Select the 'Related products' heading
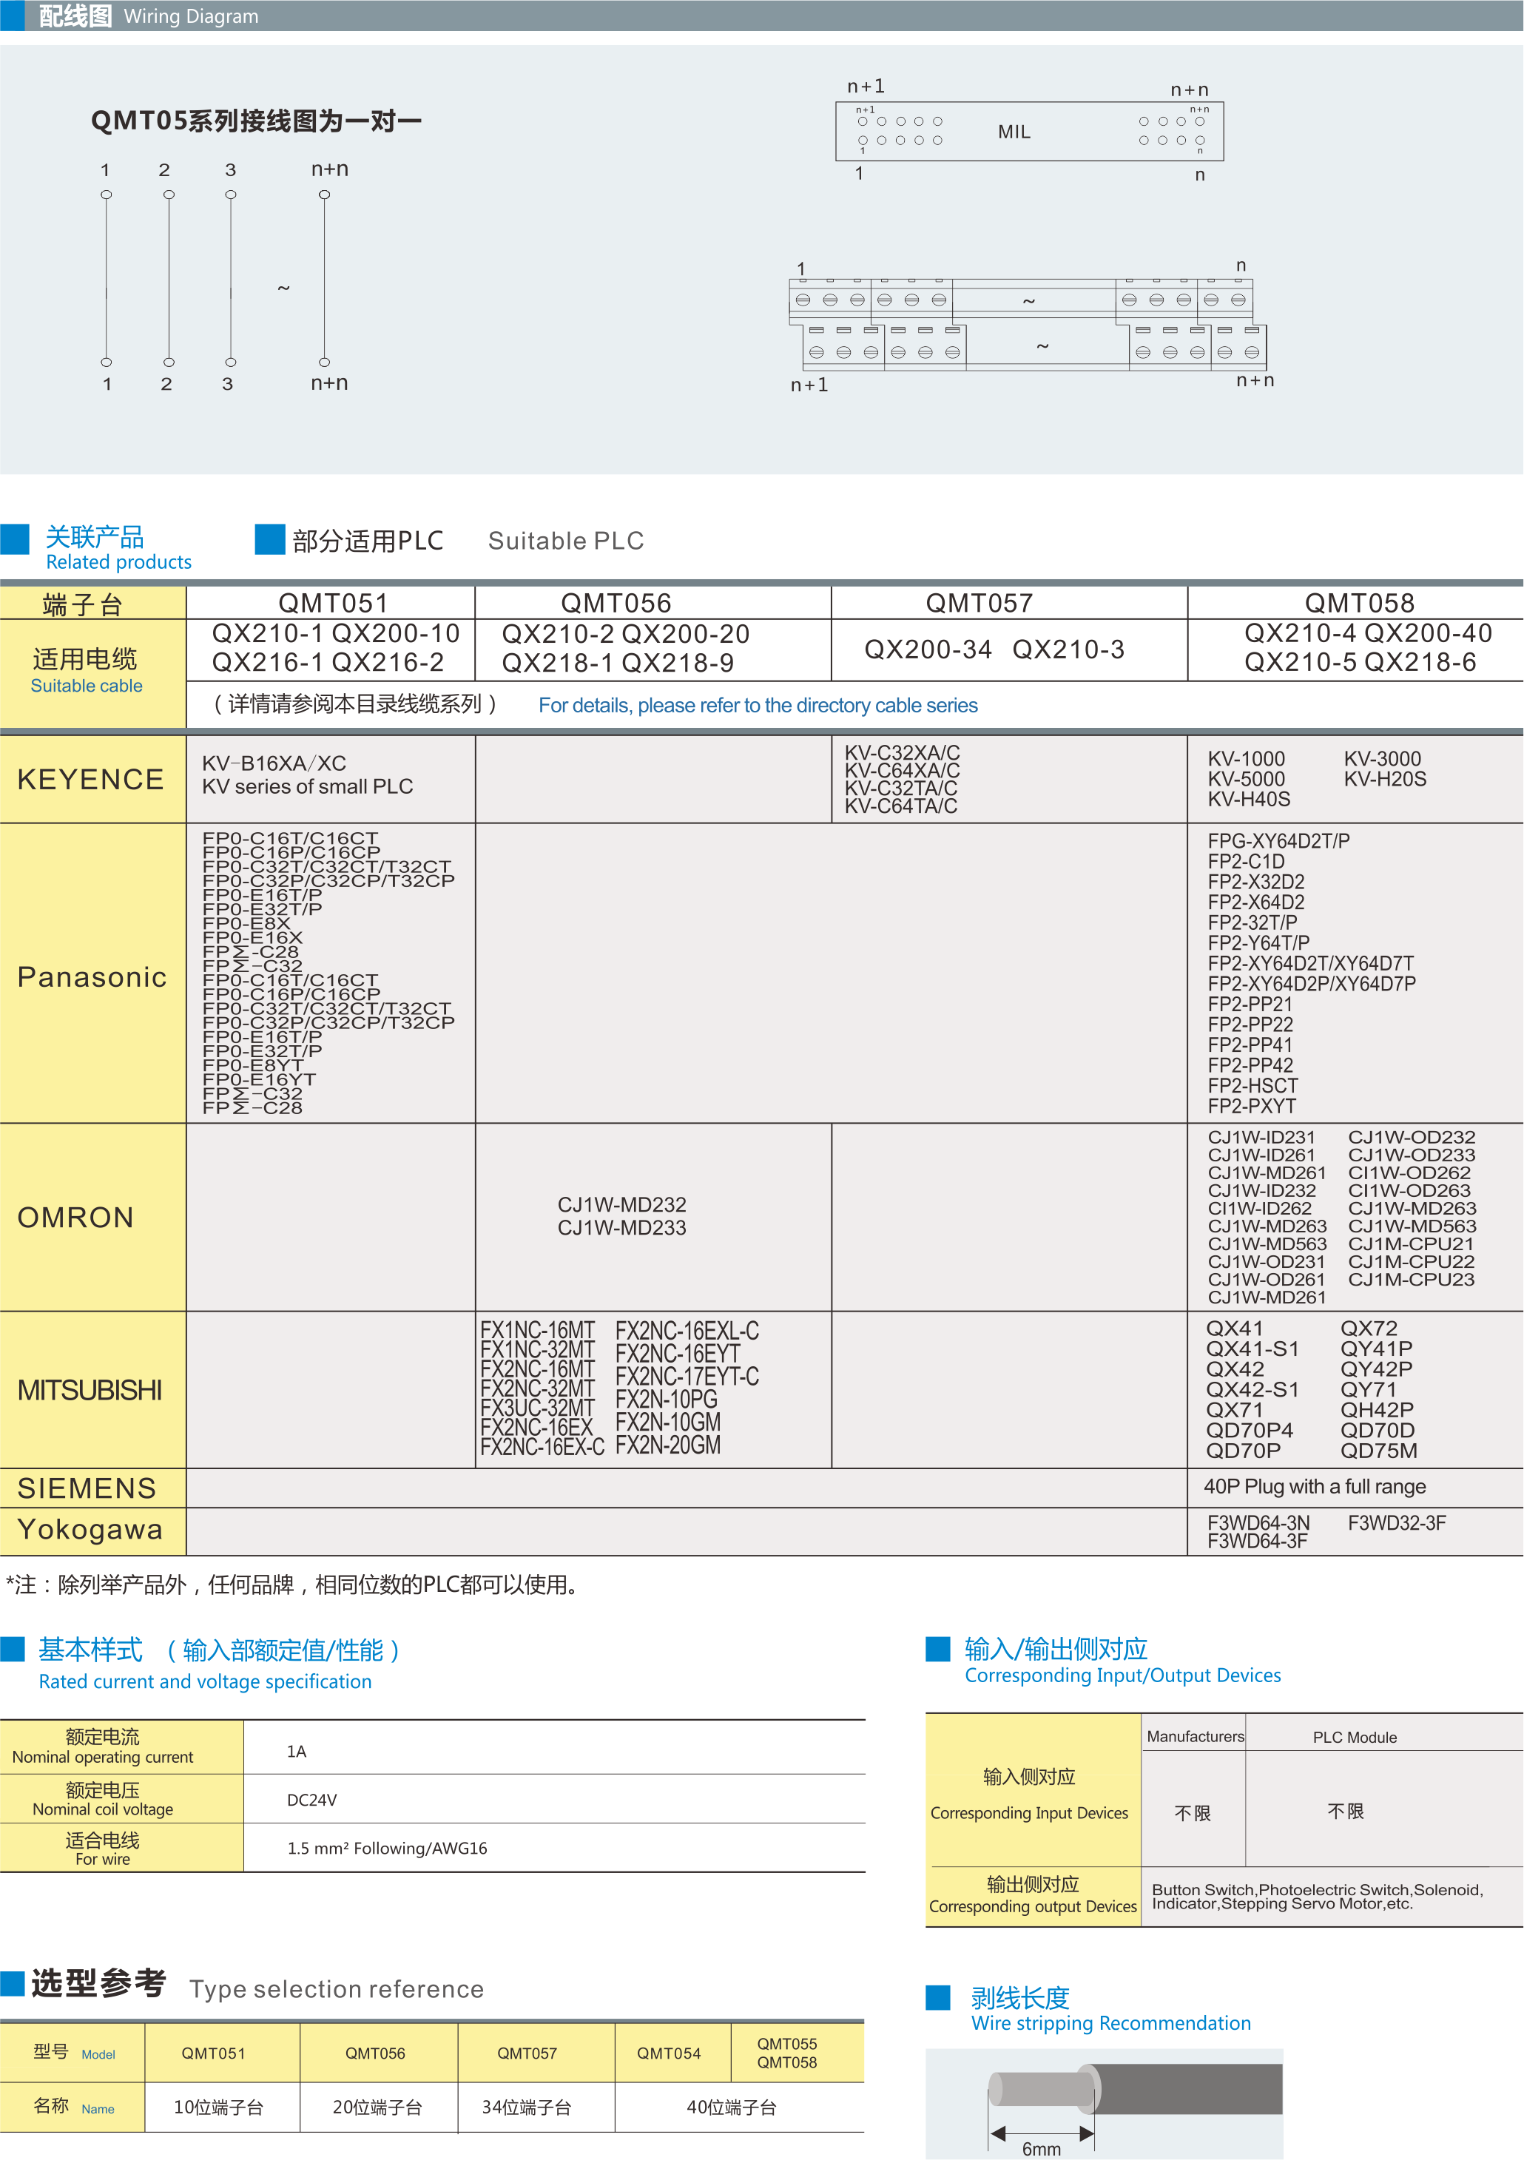 tap(118, 563)
